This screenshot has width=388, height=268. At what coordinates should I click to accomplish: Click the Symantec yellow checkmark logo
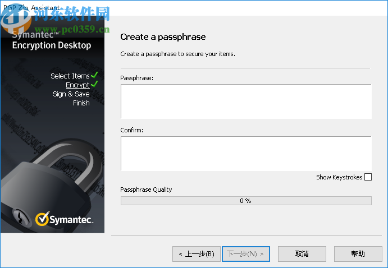(42, 219)
